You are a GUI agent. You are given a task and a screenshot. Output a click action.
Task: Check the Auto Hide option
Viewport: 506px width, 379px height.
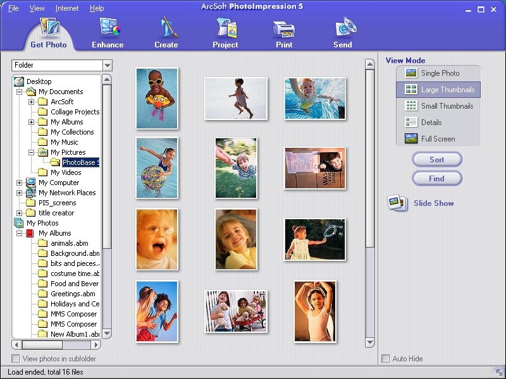385,358
